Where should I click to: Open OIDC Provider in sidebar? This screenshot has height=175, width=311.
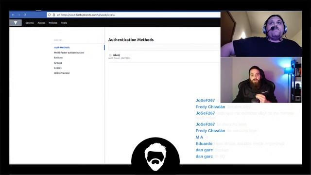[62, 73]
